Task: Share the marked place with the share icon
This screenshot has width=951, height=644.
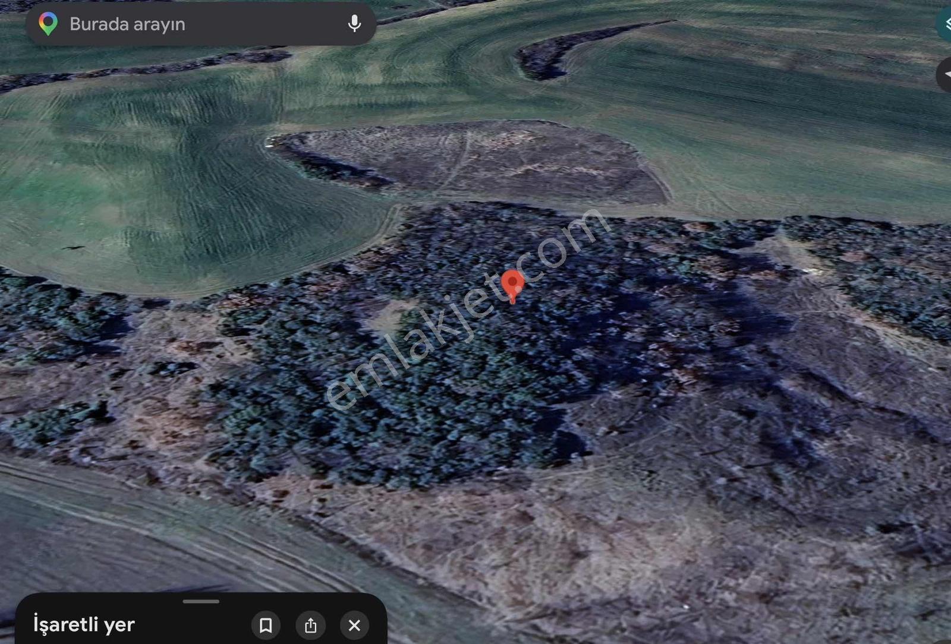Action: click(x=310, y=625)
